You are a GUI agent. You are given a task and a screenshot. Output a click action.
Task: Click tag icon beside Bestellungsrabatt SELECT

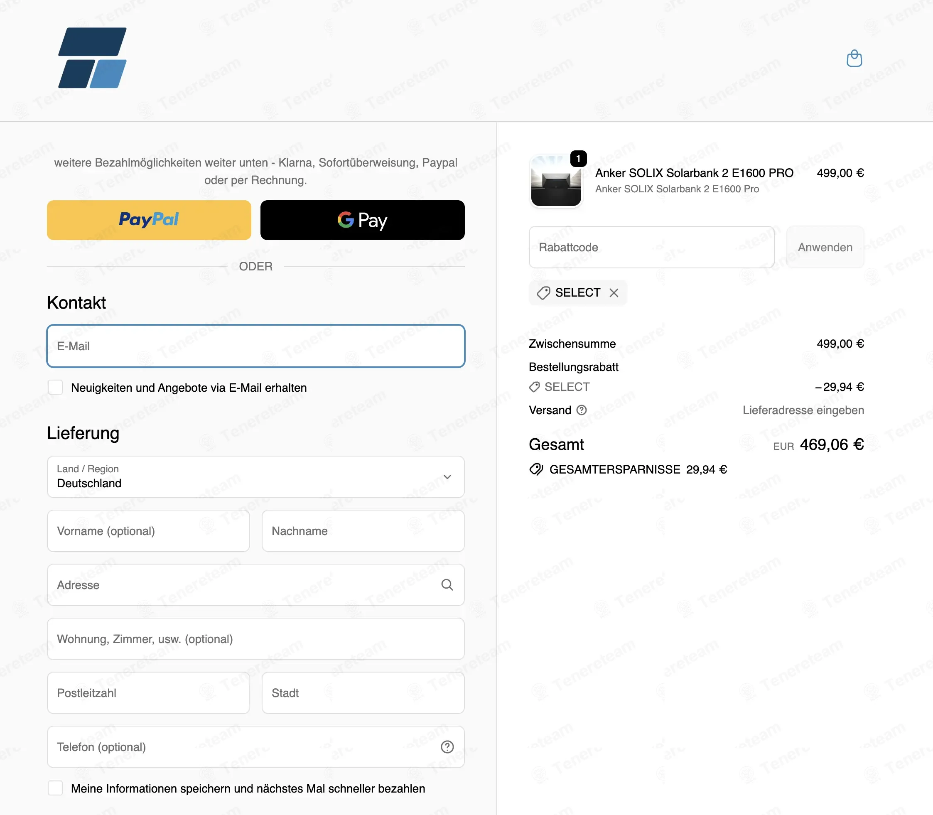coord(535,387)
